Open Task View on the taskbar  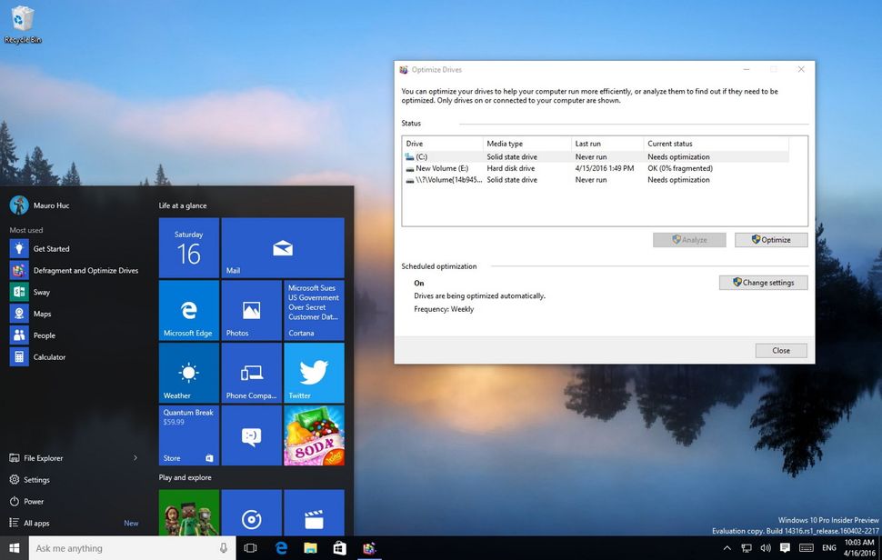(x=250, y=548)
